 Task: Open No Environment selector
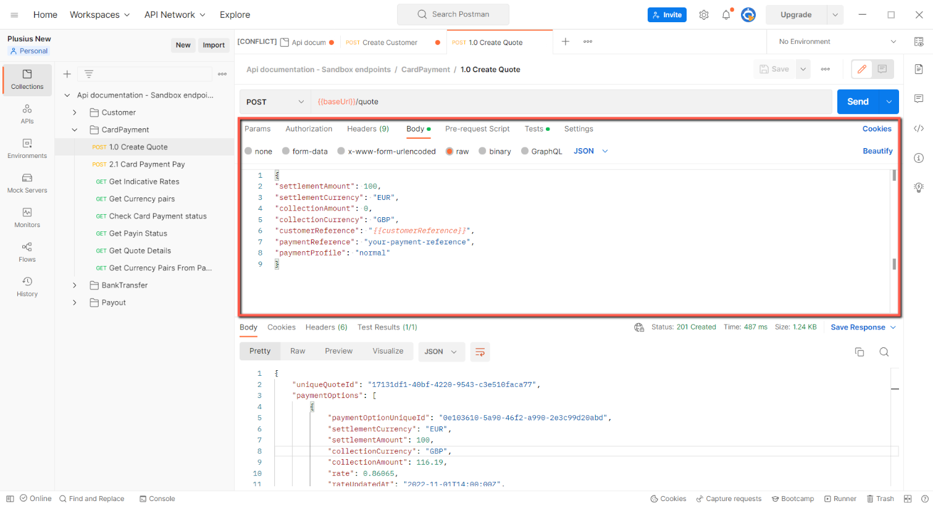[x=837, y=41]
